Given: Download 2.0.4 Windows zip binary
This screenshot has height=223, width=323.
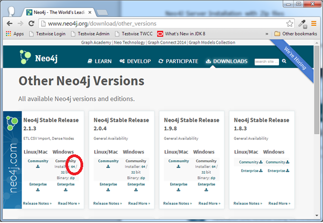Looking at the screenshot, I should (143, 178).
